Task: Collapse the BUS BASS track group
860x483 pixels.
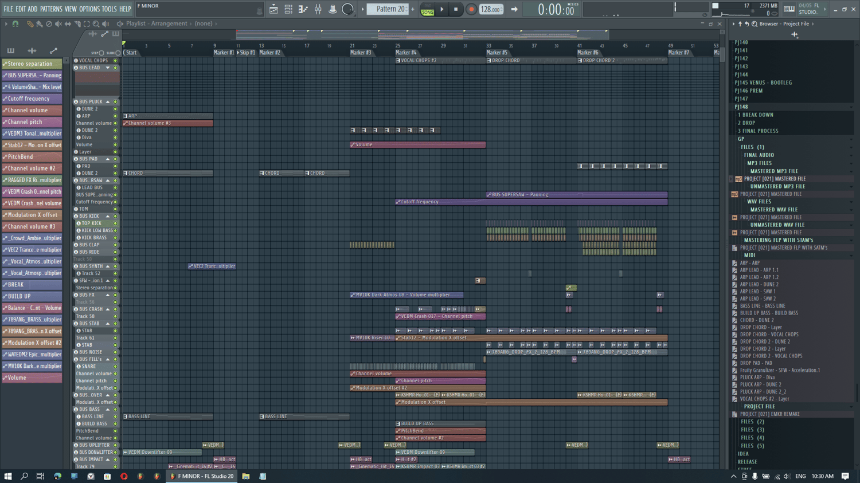Action: click(108, 410)
